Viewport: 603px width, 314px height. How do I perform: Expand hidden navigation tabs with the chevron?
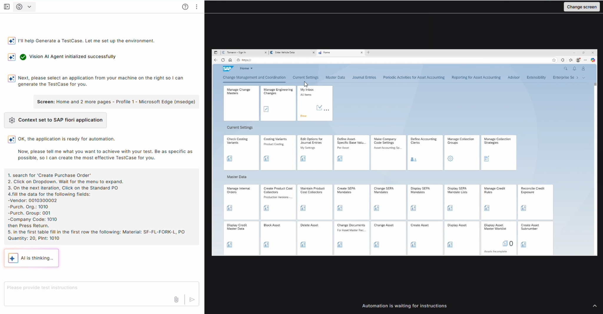pos(584,78)
